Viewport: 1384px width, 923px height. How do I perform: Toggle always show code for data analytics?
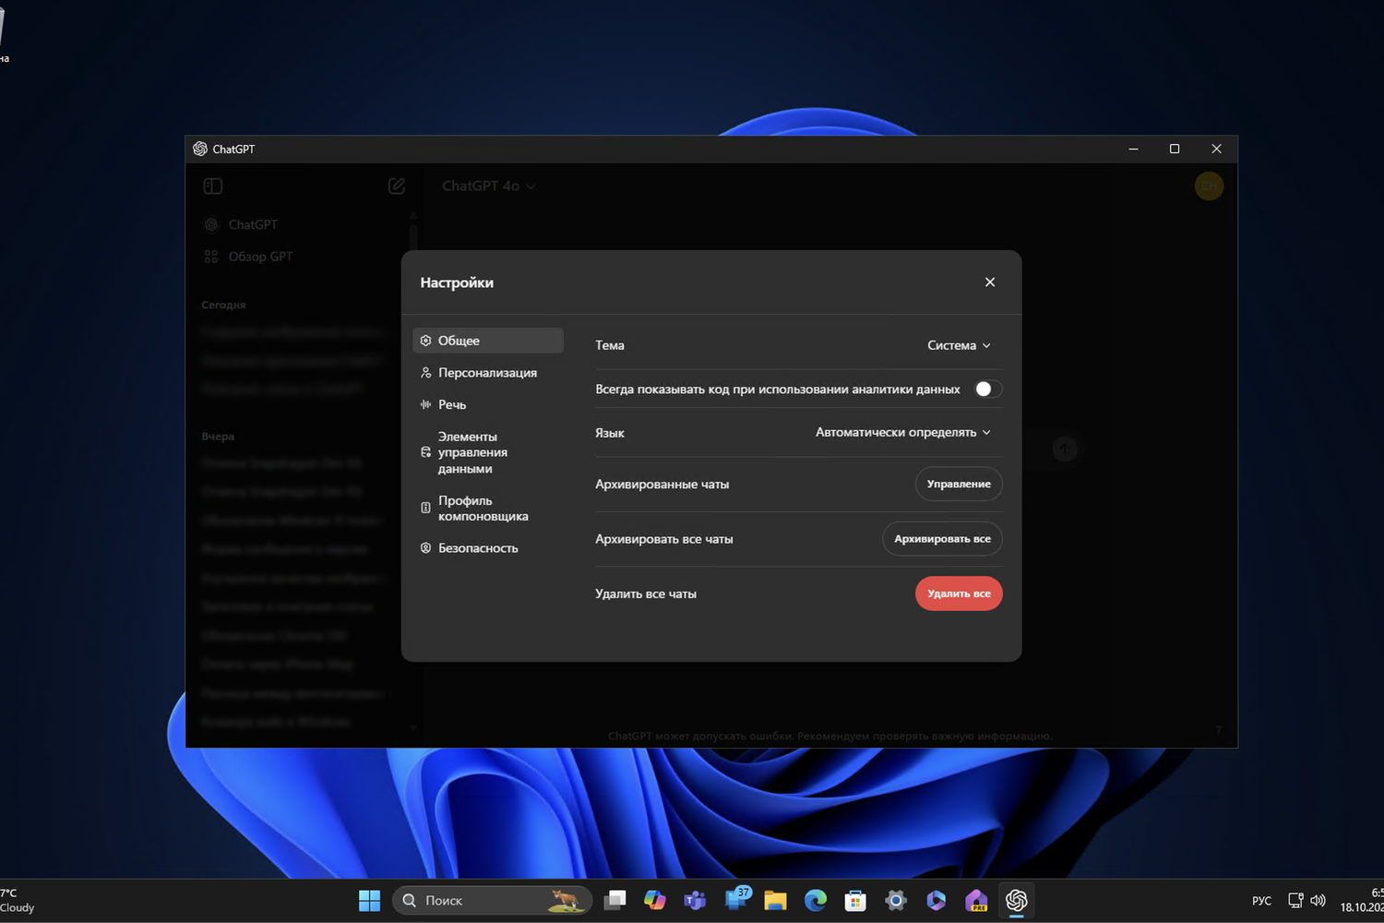987,390
